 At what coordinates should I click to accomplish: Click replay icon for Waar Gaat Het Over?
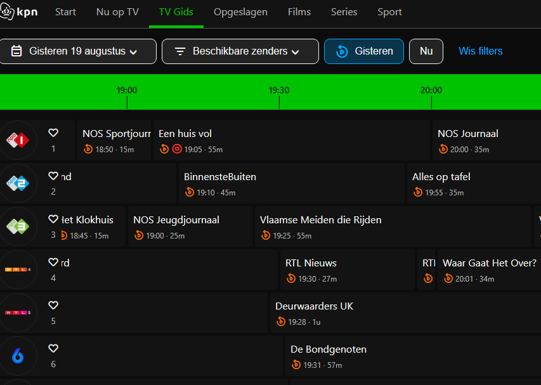coord(448,278)
